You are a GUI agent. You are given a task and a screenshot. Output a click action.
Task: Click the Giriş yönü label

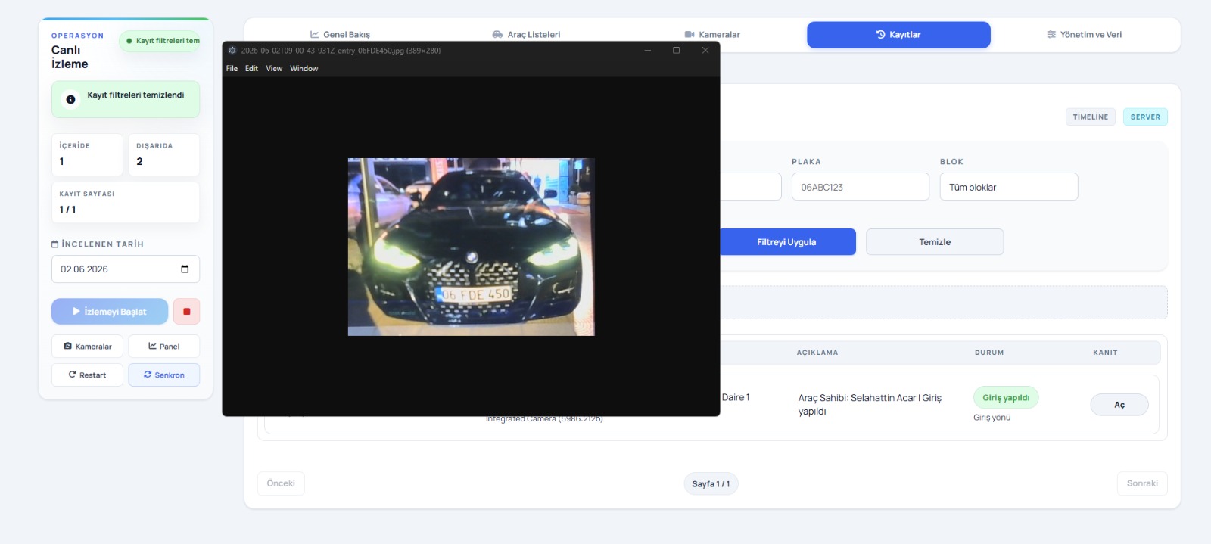tap(992, 418)
